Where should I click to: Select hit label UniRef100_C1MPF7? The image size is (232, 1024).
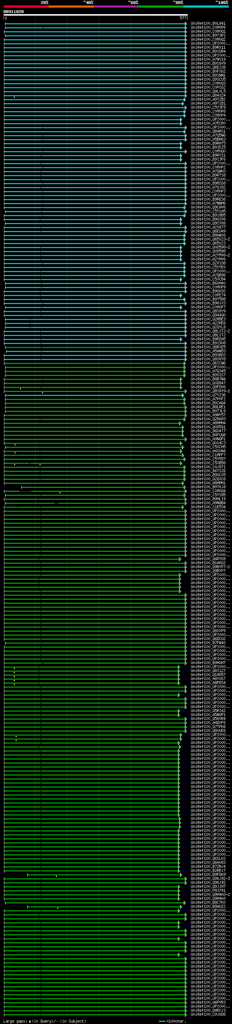click(208, 455)
